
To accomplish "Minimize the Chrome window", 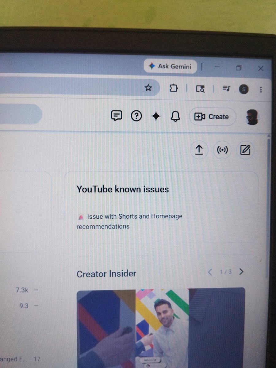I will click(217, 67).
